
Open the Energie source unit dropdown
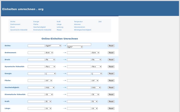(x=50, y=74)
